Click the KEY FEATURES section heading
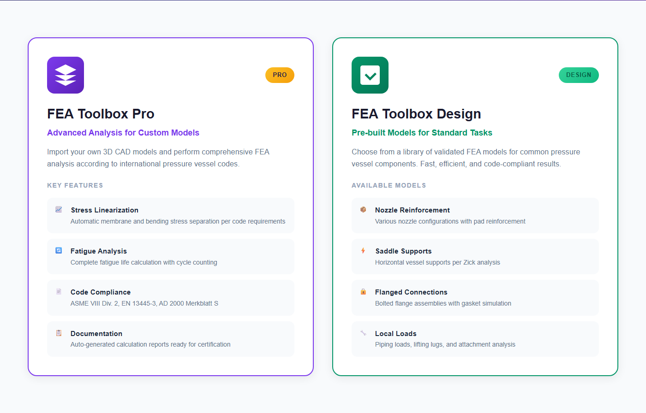 pyautogui.click(x=75, y=185)
